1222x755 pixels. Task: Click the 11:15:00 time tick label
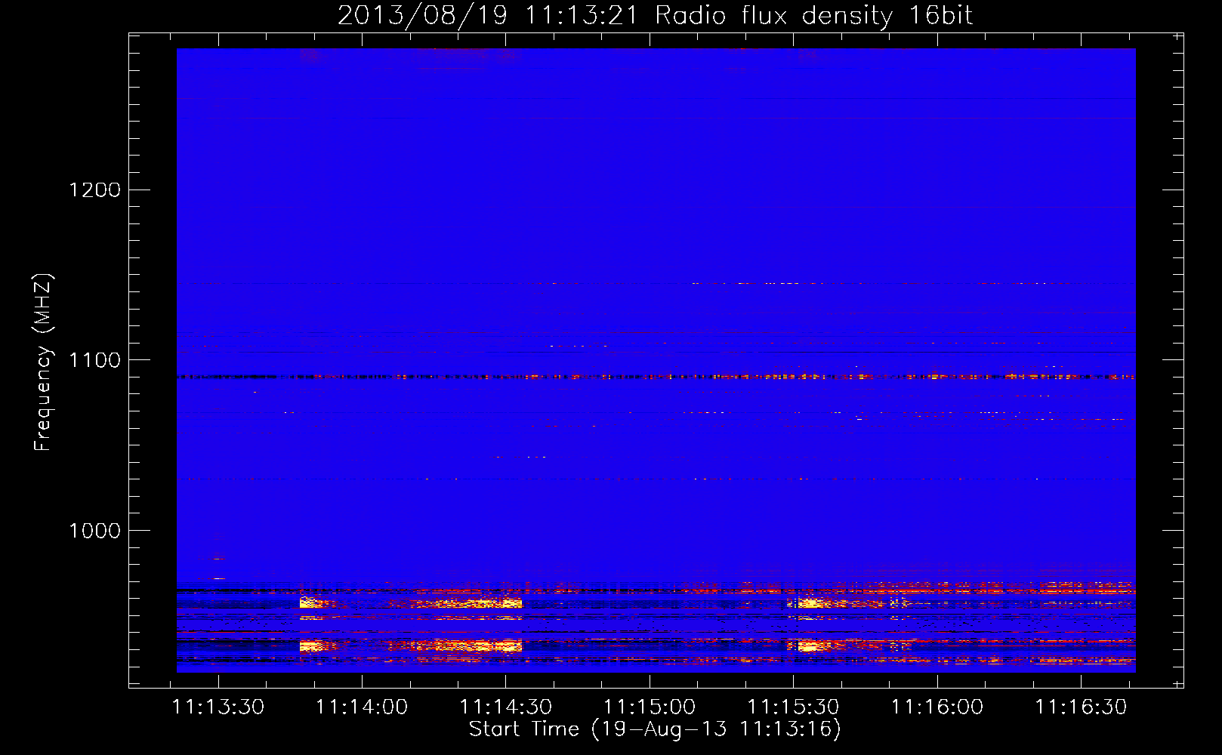650,707
